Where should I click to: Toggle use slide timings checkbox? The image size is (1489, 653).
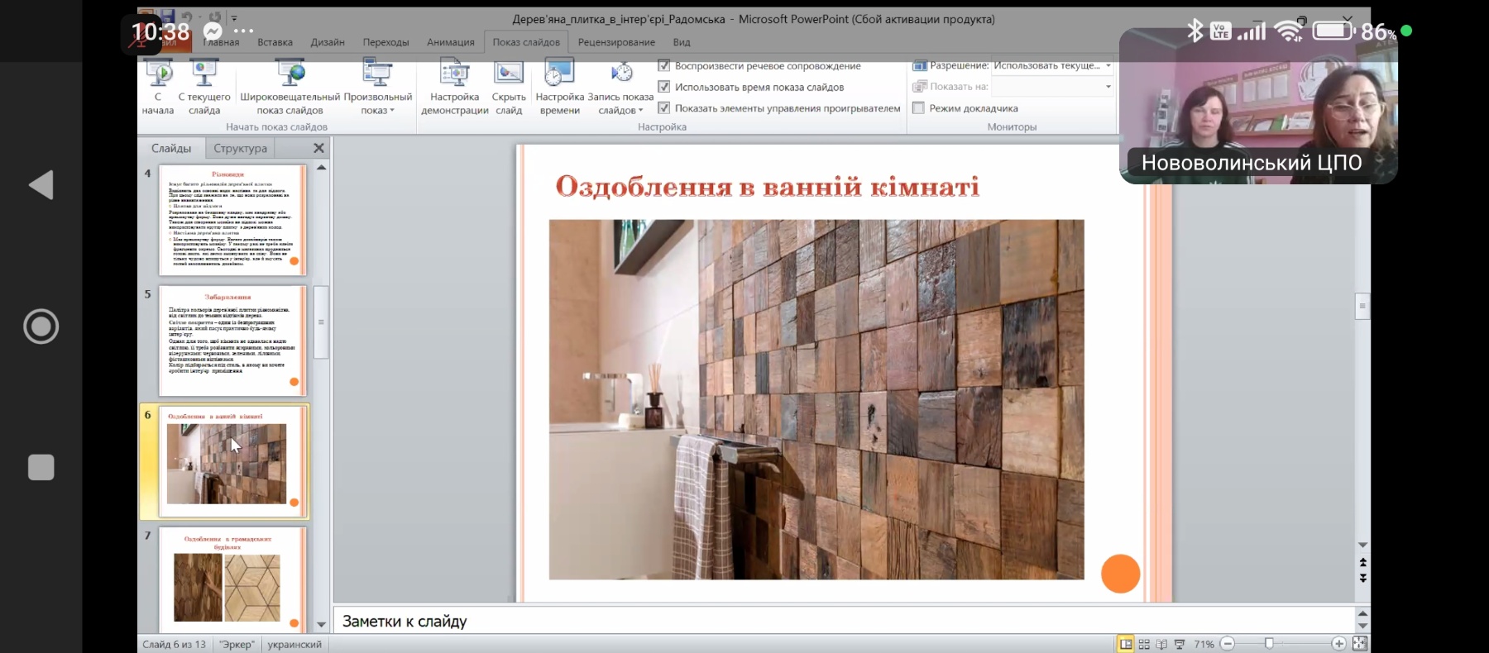pyautogui.click(x=664, y=87)
